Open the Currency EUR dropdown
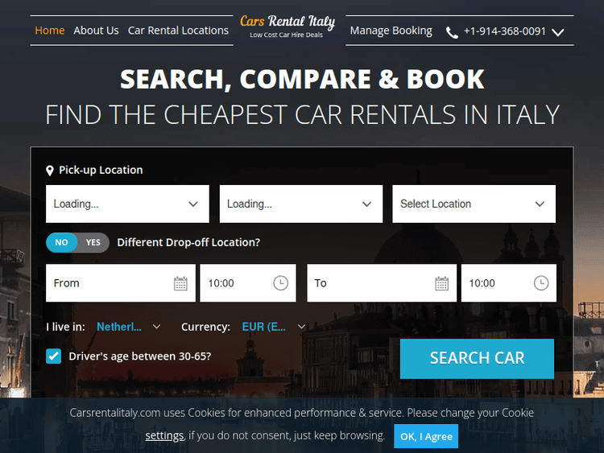604x453 pixels. click(274, 327)
